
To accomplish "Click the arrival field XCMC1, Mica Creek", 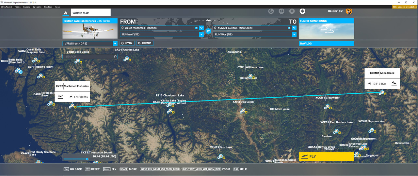I will coord(252,28).
